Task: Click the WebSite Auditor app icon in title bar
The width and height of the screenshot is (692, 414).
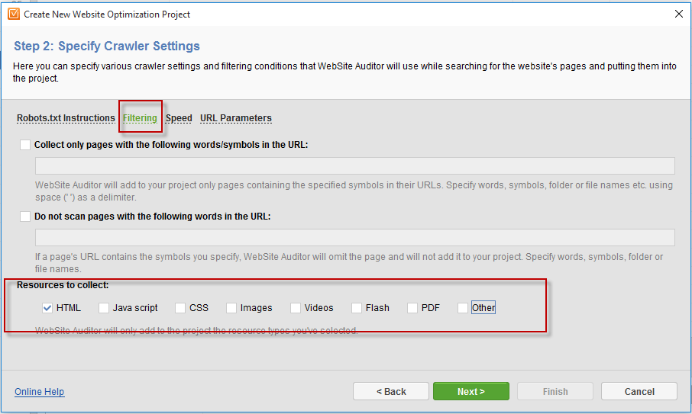Action: click(x=14, y=14)
